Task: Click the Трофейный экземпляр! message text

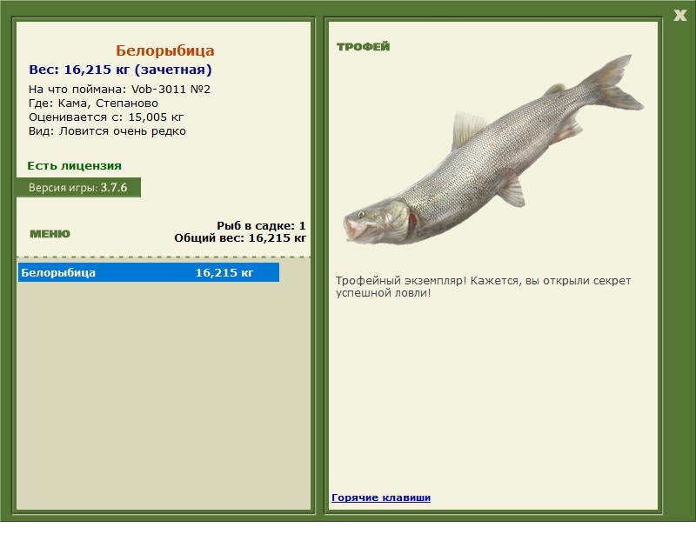Action: (x=483, y=287)
